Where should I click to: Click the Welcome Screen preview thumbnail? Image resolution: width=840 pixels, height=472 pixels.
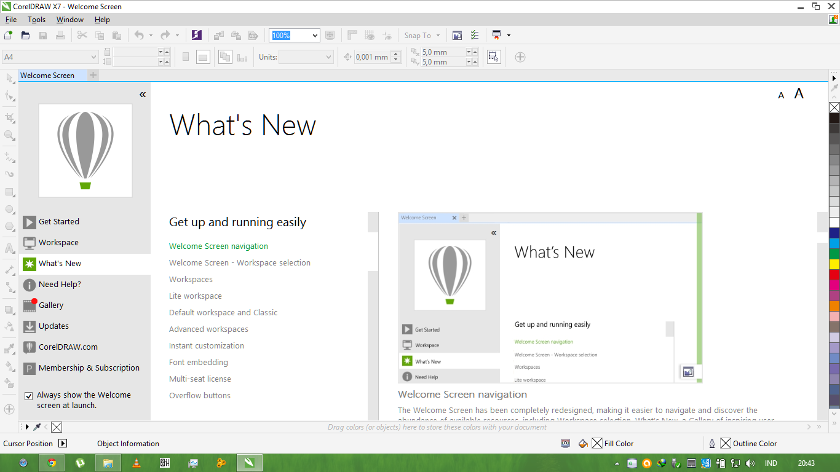point(550,298)
